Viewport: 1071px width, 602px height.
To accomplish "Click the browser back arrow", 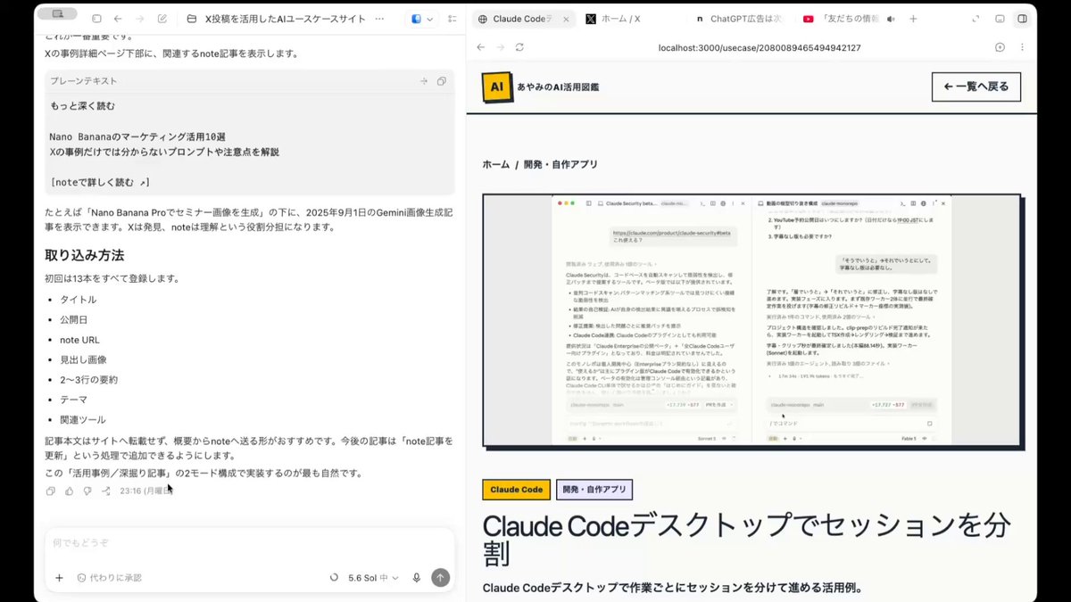I will click(x=480, y=47).
